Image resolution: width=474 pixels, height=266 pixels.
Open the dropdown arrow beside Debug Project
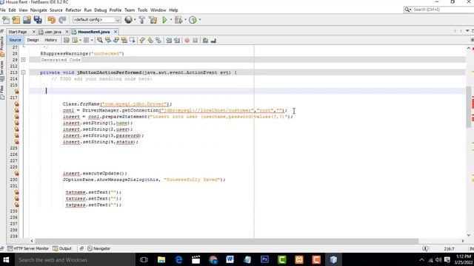(x=185, y=20)
